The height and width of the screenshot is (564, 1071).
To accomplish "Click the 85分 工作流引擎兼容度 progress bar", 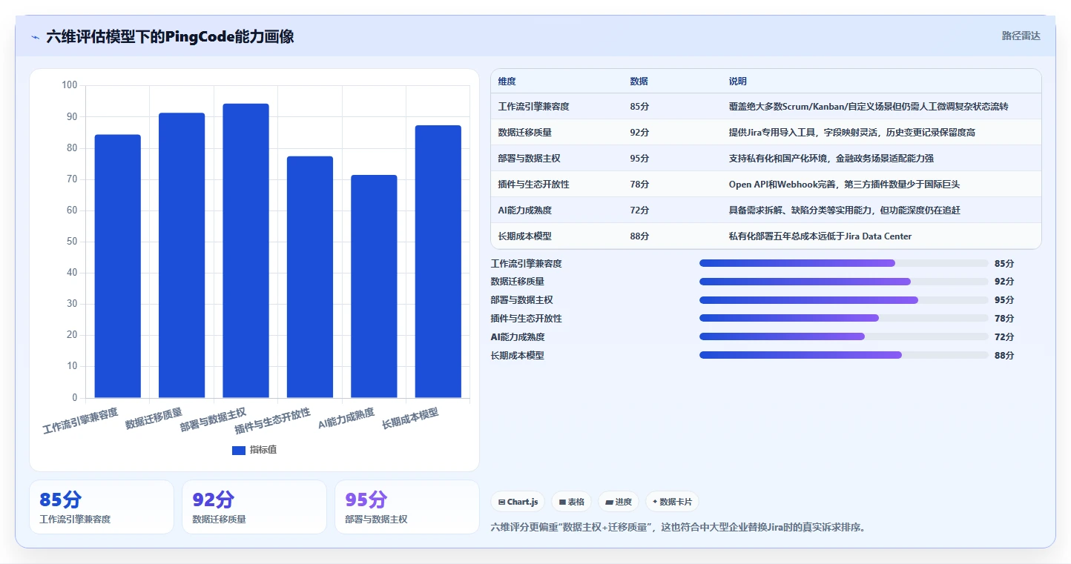I will point(844,263).
